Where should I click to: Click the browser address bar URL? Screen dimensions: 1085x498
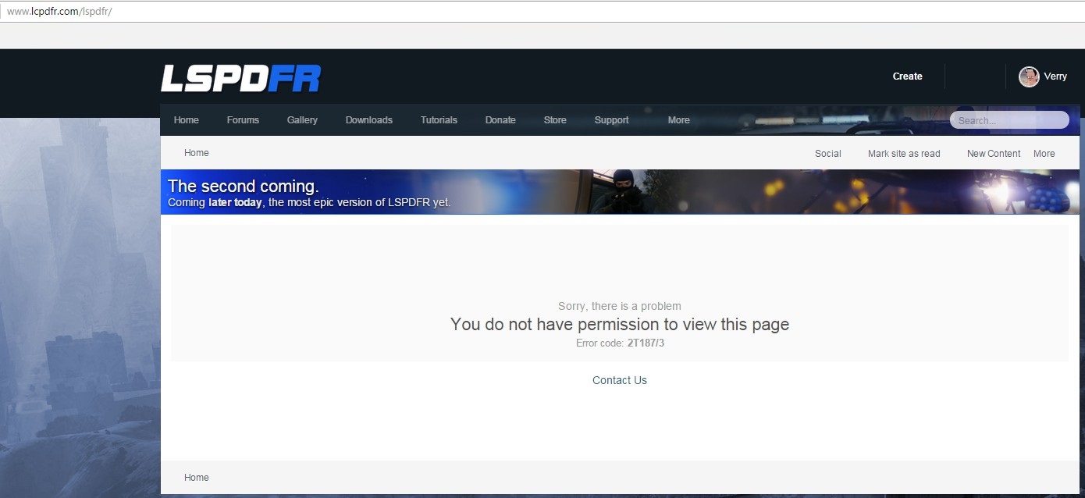(x=59, y=12)
